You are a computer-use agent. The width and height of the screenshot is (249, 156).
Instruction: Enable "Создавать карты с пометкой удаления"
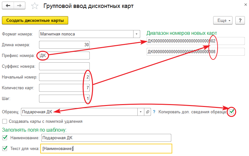[5, 121]
